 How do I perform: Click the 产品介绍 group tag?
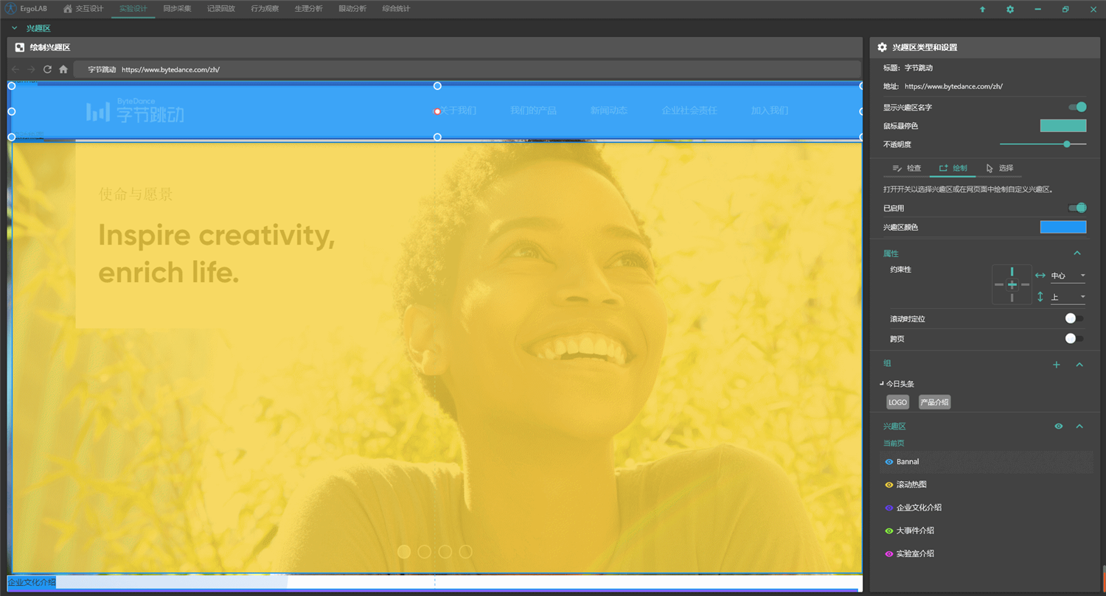(x=934, y=402)
